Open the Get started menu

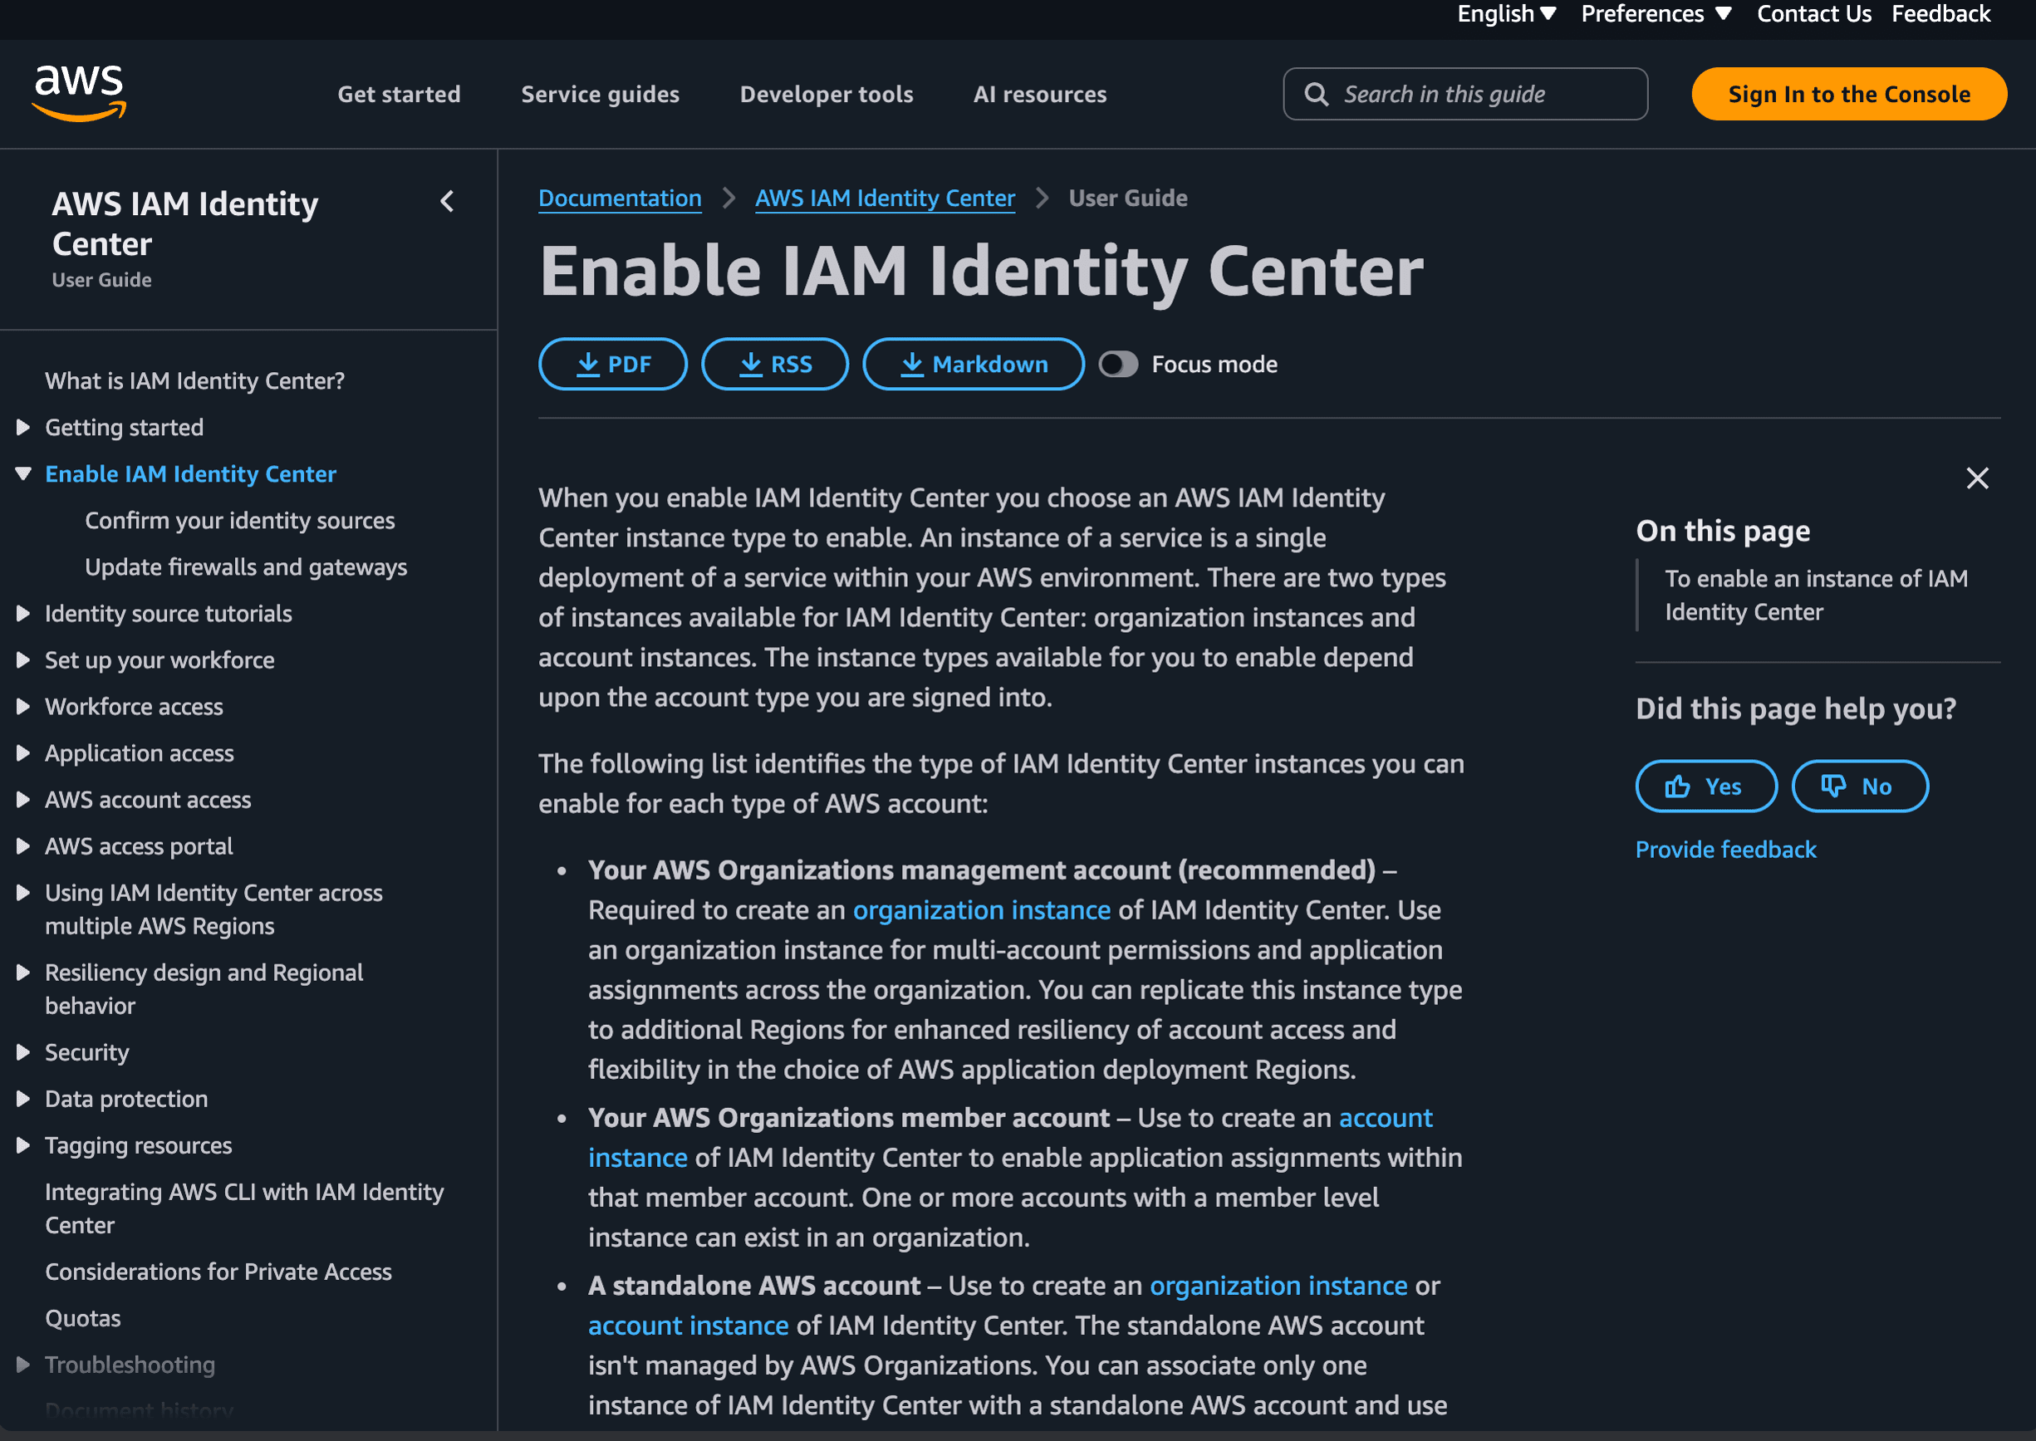(x=399, y=94)
